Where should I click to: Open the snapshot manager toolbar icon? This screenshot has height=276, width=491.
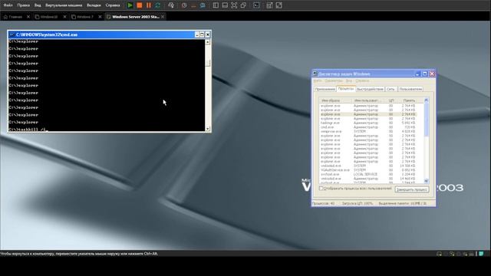pos(203,5)
